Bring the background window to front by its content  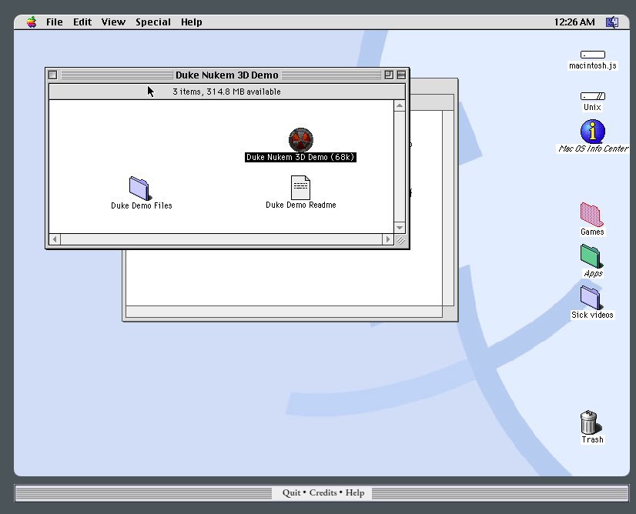point(284,278)
